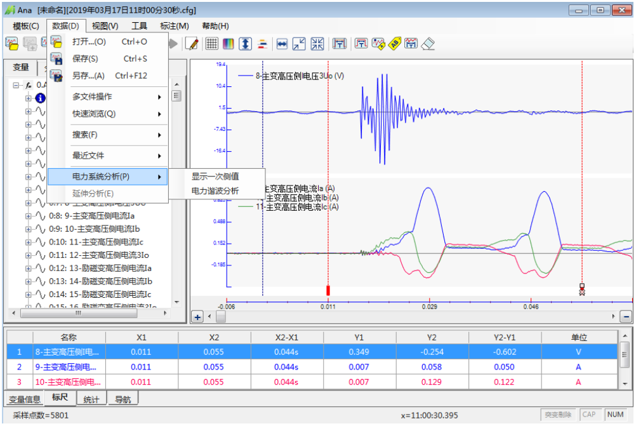Click the vertical stretch arrow icon
The width and height of the screenshot is (636, 426).
[245, 43]
